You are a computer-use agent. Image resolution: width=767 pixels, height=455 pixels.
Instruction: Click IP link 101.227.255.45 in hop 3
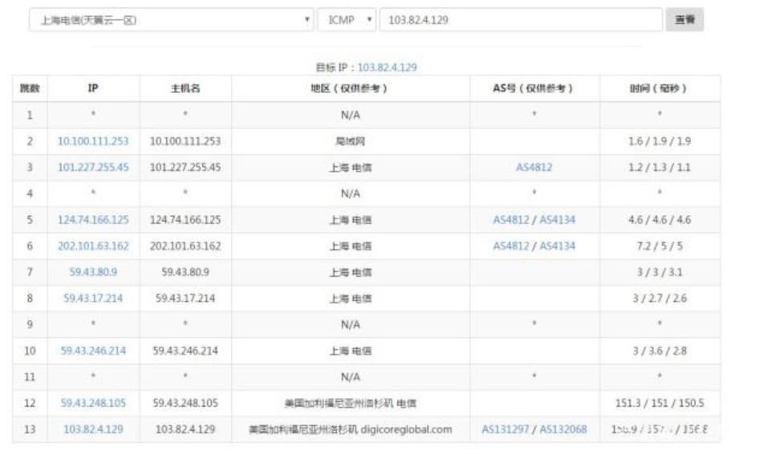pos(93,168)
